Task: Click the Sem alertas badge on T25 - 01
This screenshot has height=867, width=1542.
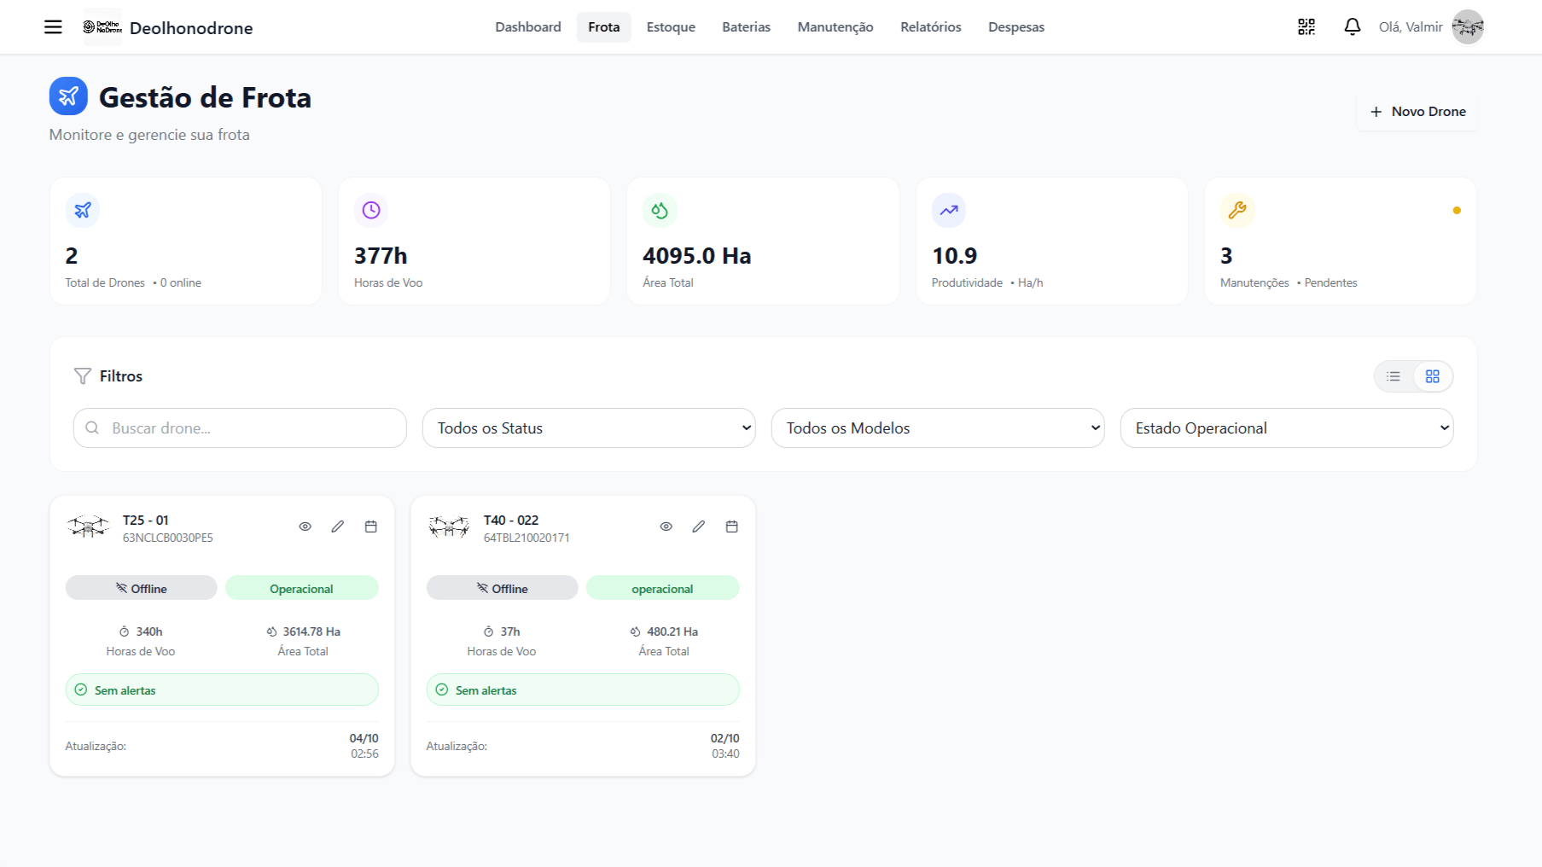Action: click(222, 690)
